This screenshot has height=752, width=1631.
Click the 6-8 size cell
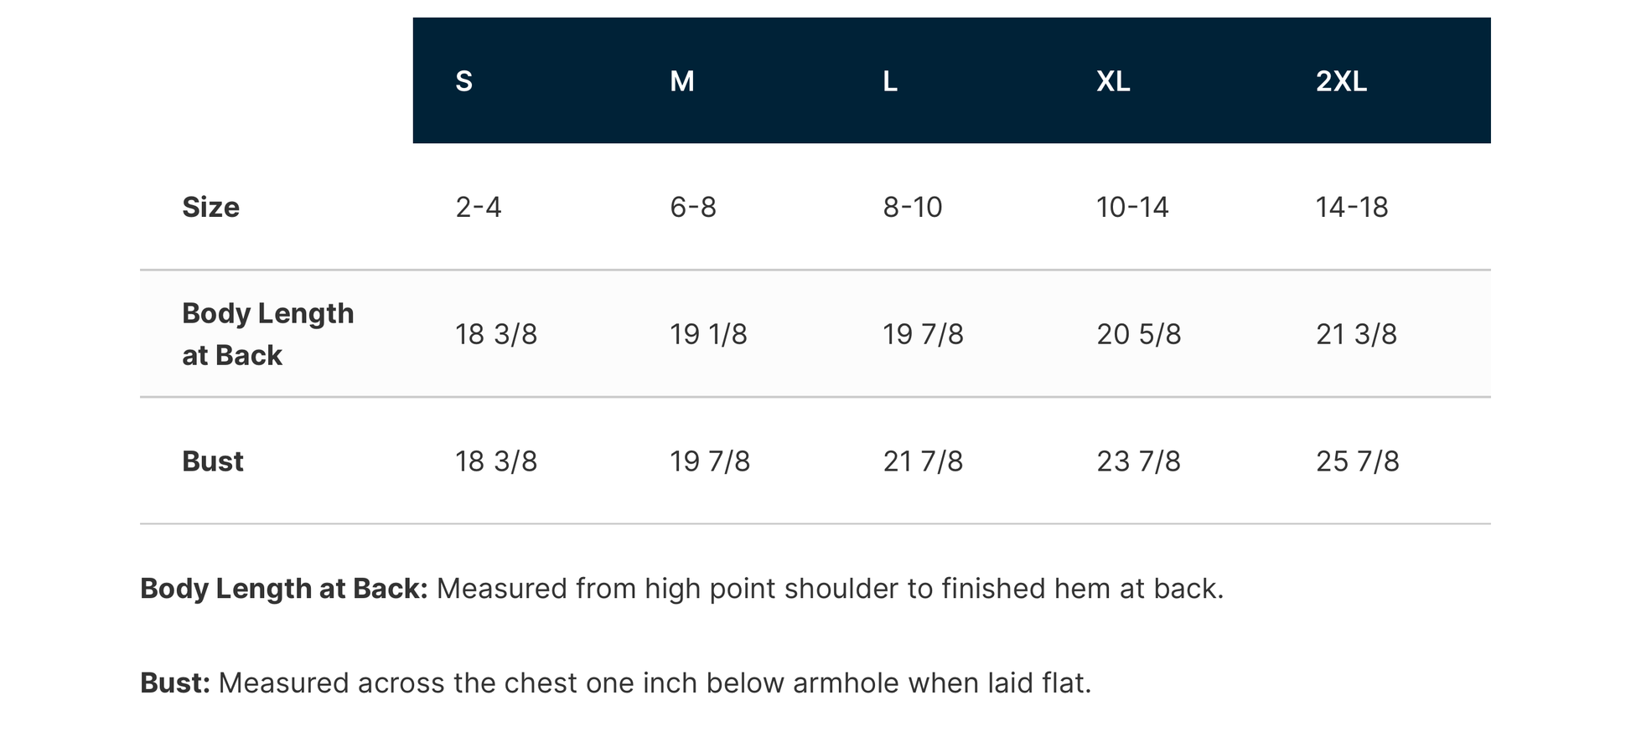click(x=693, y=207)
